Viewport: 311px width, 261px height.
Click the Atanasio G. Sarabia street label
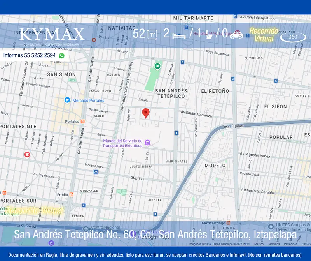(x=257, y=191)
